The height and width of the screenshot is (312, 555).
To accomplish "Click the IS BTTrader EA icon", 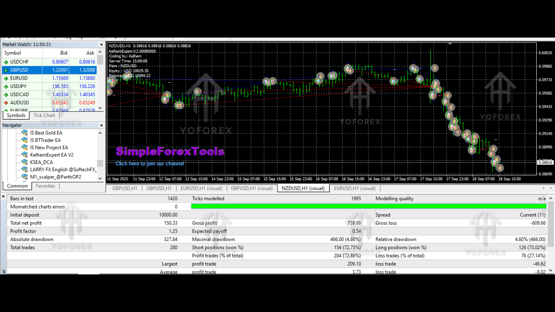I will pos(25,140).
